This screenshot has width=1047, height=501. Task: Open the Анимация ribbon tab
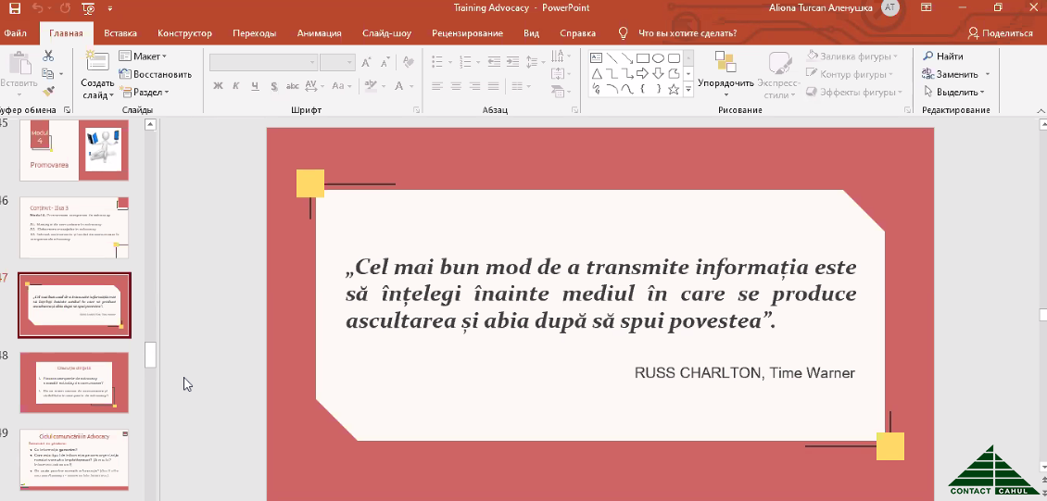click(319, 33)
